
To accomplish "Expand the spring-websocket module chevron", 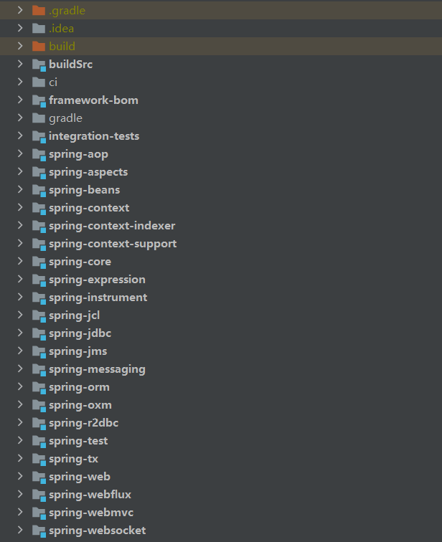I will pos(20,531).
